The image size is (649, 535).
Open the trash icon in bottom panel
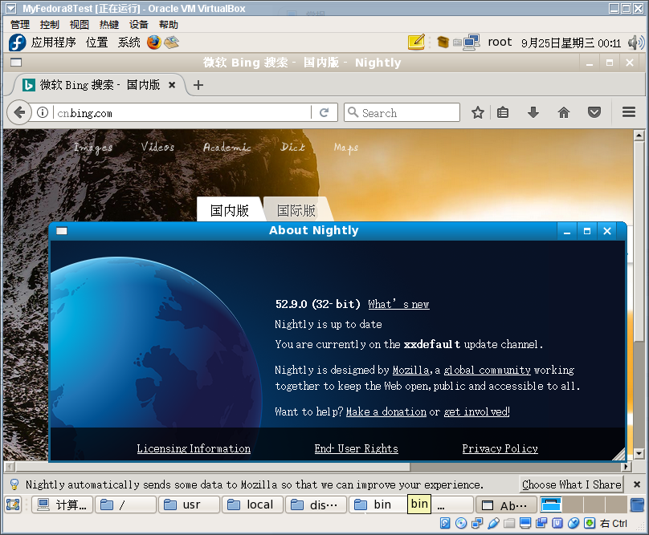(637, 505)
